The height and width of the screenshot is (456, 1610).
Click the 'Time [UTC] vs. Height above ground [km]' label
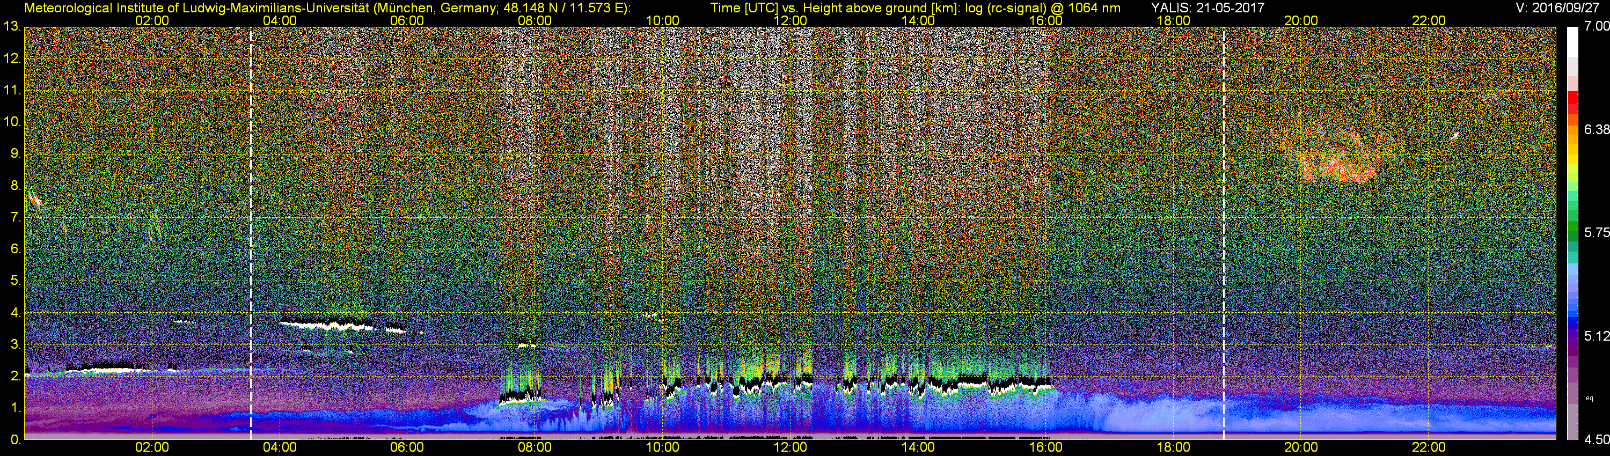click(x=835, y=8)
